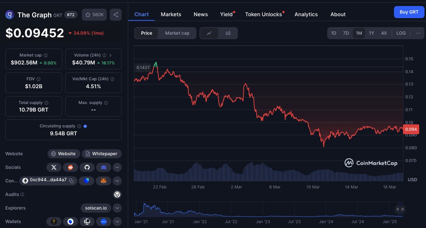Join the Discord server
The image size is (426, 228).
(x=104, y=167)
